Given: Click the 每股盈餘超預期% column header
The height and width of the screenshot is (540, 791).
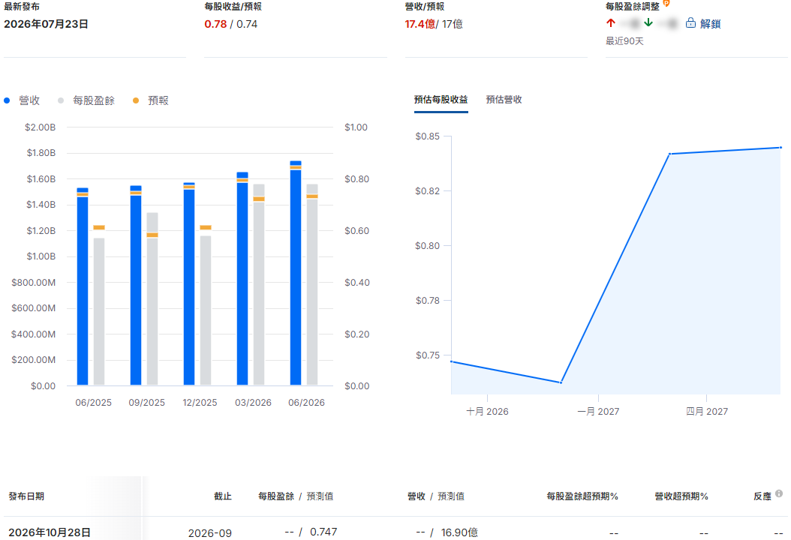Looking at the screenshot, I should pos(582,496).
